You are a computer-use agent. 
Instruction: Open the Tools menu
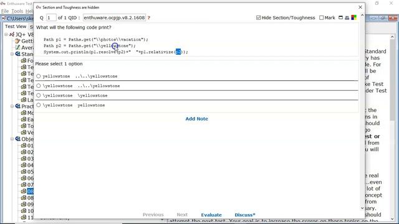click(17, 11)
